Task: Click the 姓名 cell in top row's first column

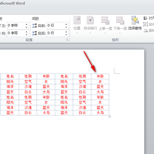Action: point(10,76)
